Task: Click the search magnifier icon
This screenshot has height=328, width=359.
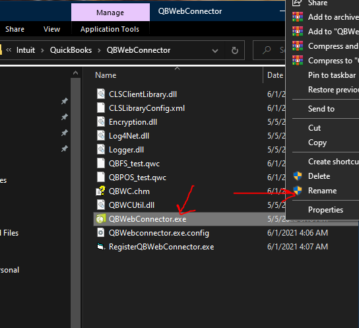Action: coord(267,50)
